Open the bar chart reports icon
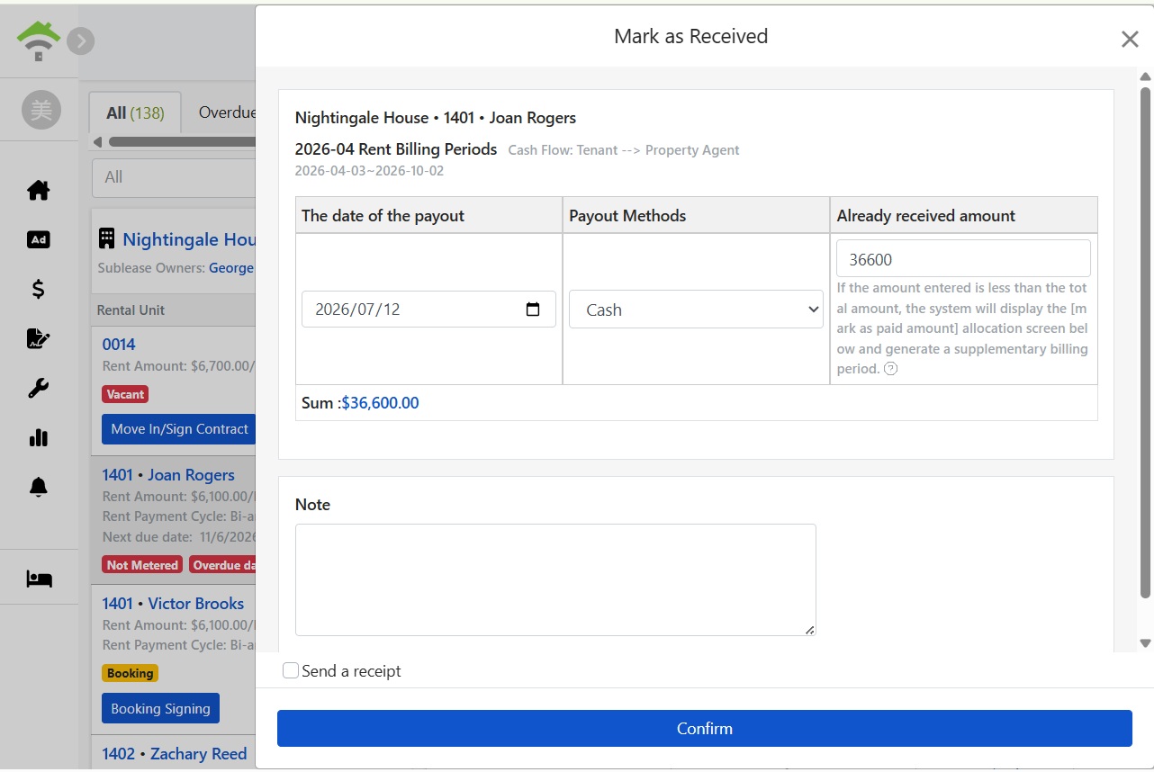 coord(39,438)
